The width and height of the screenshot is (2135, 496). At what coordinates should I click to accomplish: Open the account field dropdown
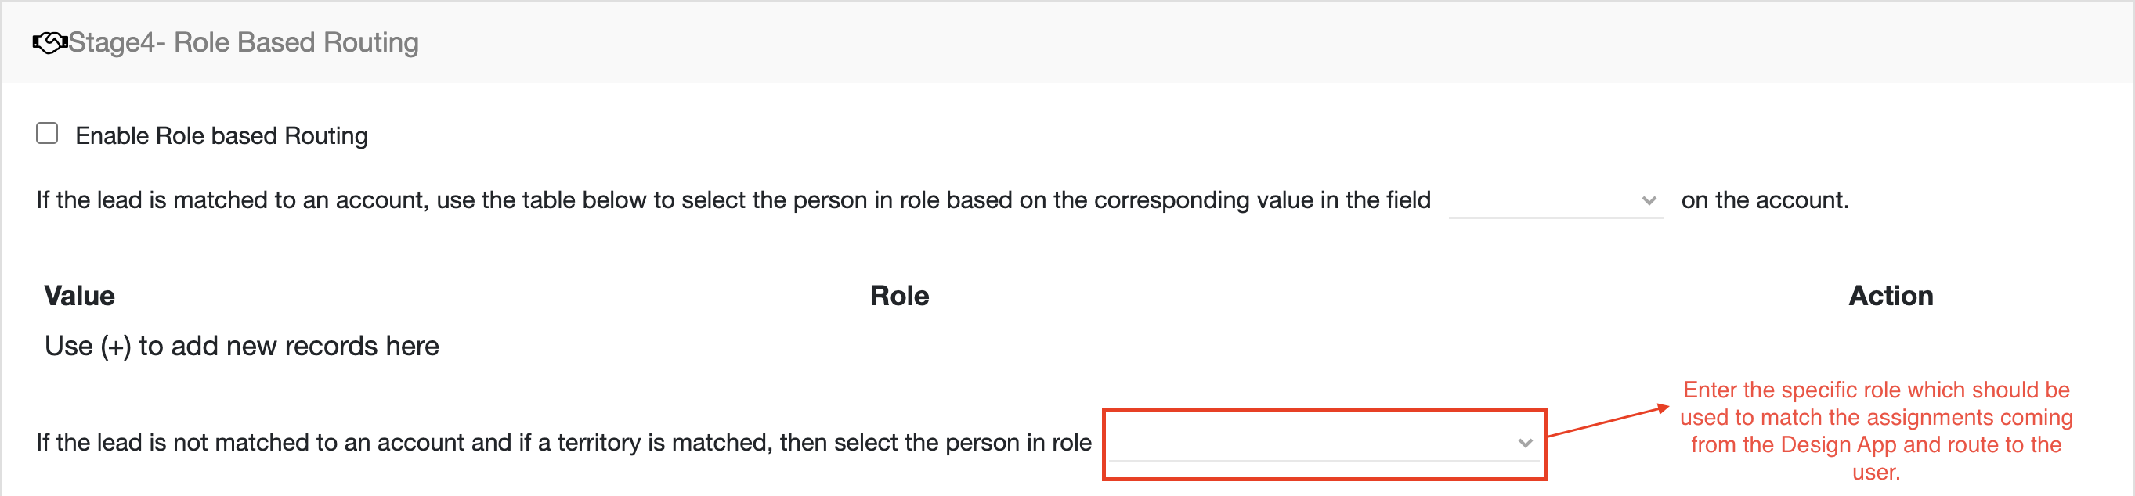coord(1555,200)
